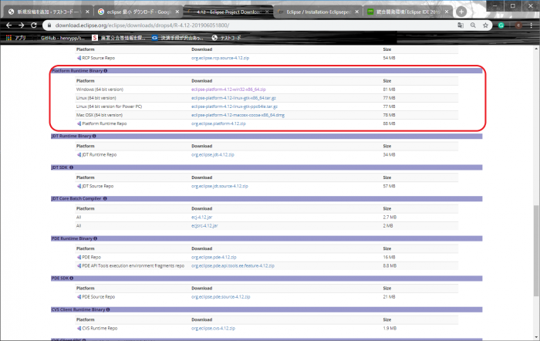The image size is (540, 341).
Task: Switch to the Eclipse / Installation tab
Action: [x=317, y=12]
